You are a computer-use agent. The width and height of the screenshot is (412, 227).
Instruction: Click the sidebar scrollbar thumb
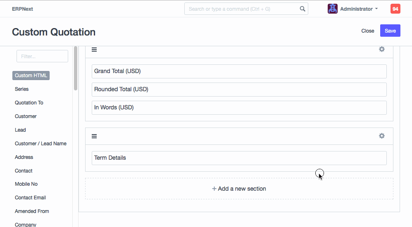point(76,68)
